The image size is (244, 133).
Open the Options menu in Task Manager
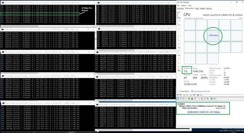(184, 5)
